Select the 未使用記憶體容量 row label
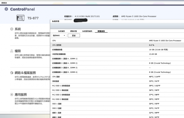Image resolution: width=184 pixels, height=118 pixels. point(59,54)
